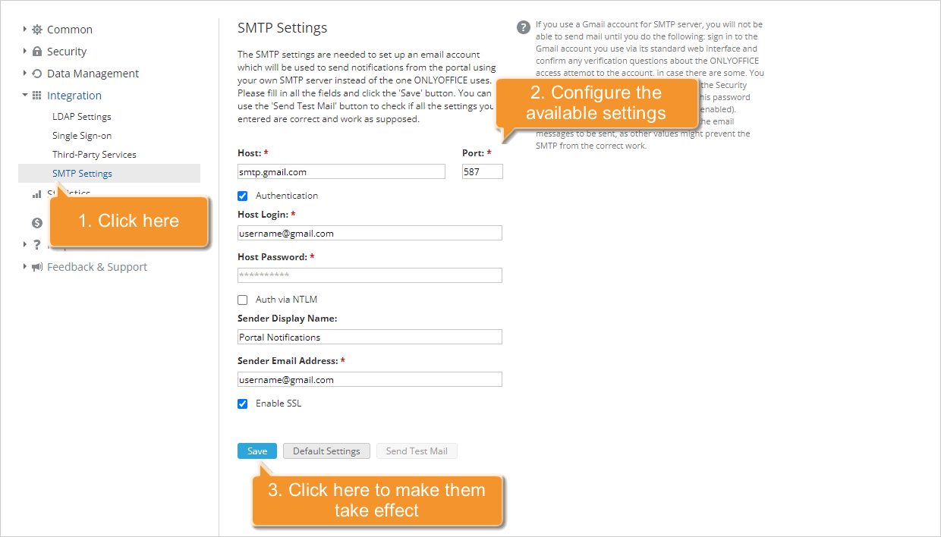This screenshot has width=941, height=537.
Task: Click the Feedback & Support megaphone icon
Action: pos(37,267)
